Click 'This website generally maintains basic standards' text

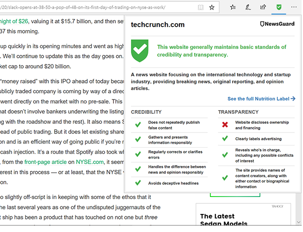pos(222,51)
